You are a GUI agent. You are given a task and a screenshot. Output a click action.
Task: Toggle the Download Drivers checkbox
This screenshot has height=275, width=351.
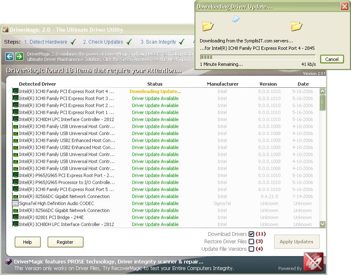[x=252, y=234]
